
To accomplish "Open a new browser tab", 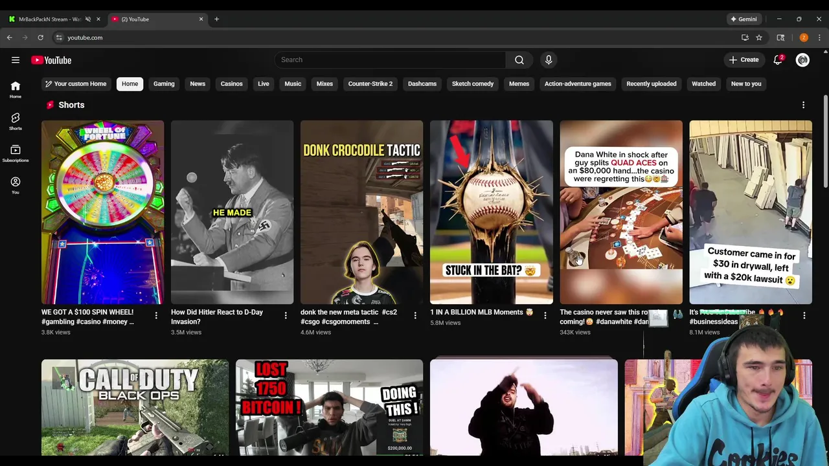I will click(216, 19).
